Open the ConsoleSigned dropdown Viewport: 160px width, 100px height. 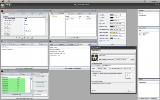coord(46,95)
